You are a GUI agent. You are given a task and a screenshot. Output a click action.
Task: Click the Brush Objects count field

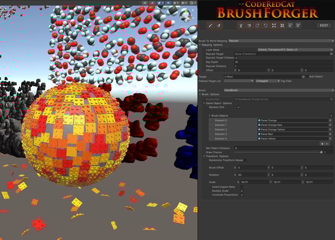coord(331,116)
